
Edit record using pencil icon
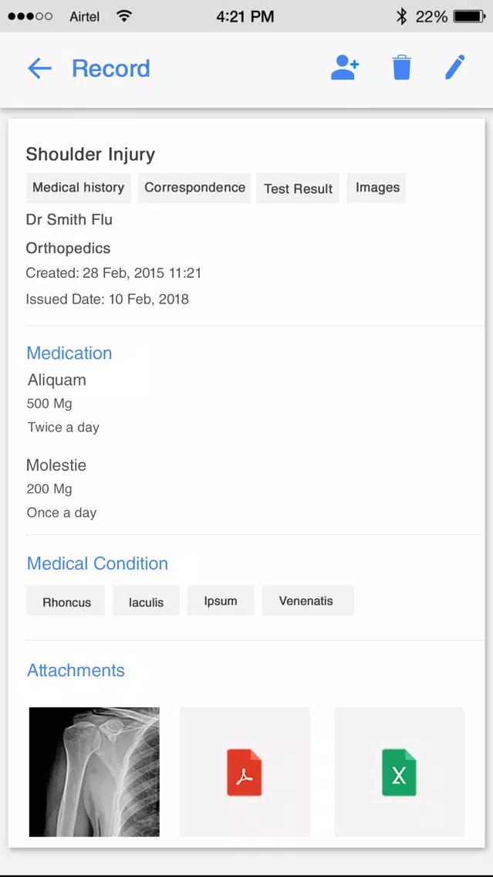455,68
